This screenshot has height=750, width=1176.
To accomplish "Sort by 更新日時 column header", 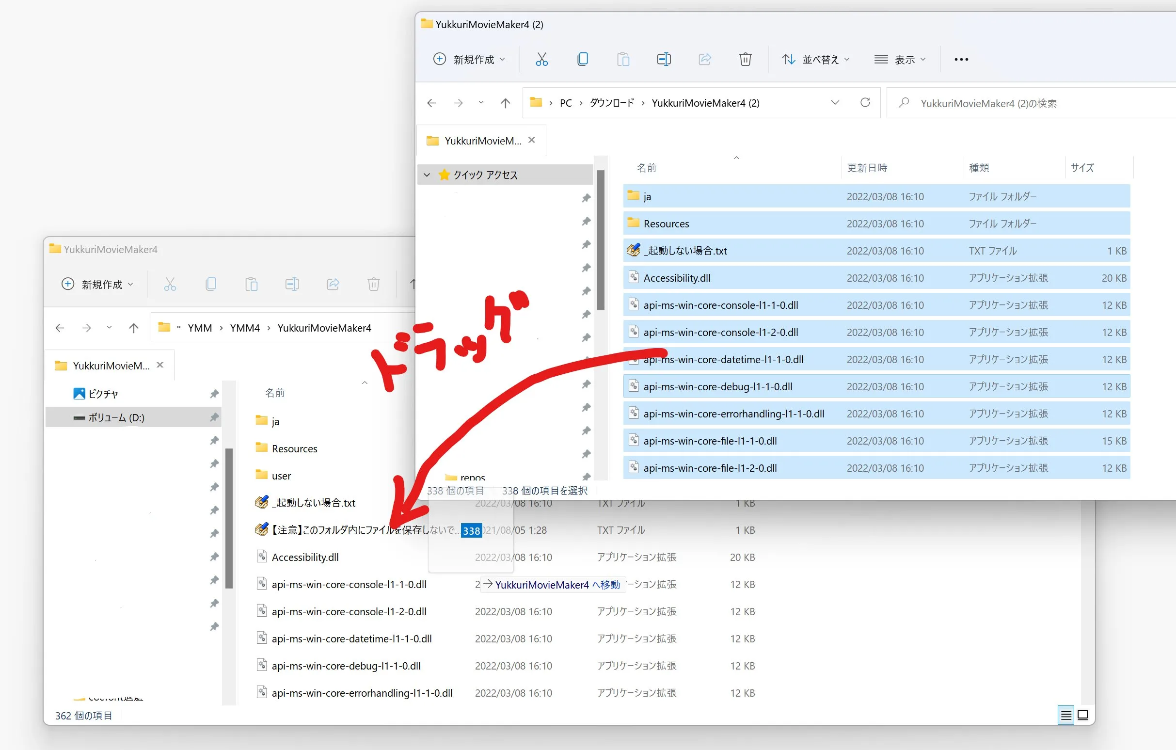I will point(867,168).
